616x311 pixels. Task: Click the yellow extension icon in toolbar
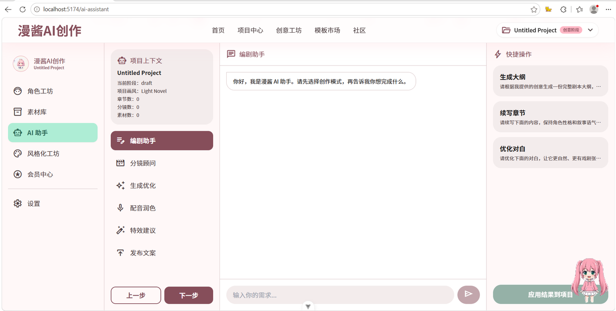tap(548, 9)
